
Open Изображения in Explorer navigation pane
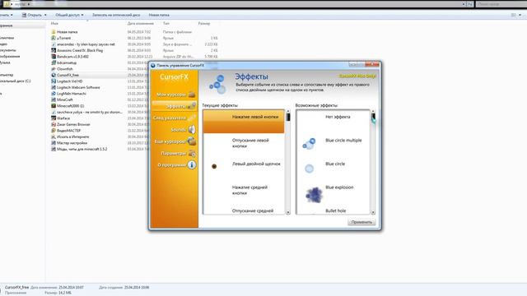tap(10, 57)
